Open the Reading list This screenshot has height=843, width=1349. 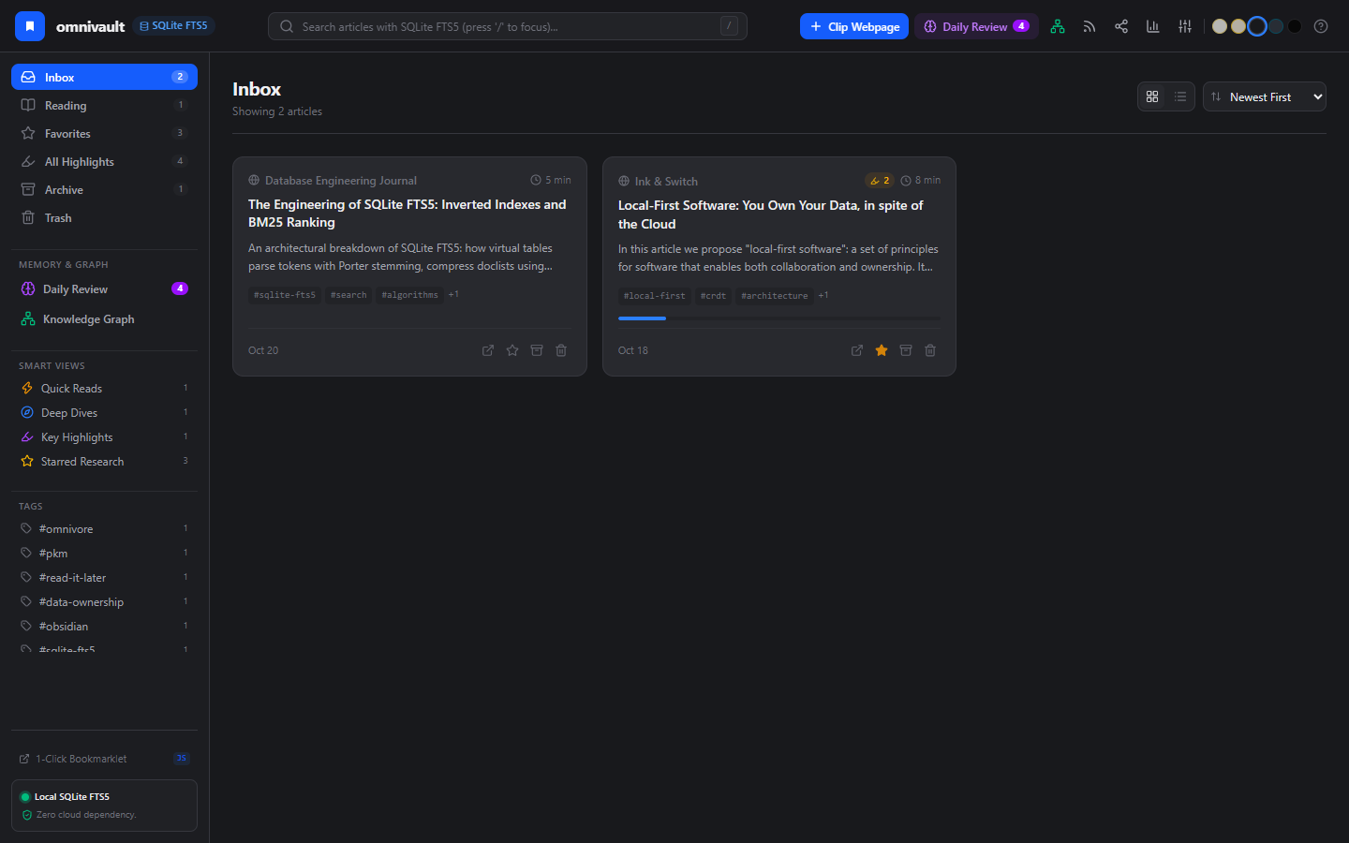104,105
